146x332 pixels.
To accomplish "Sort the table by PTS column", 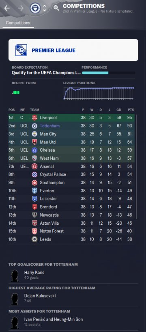I will pyautogui.click(x=131, y=110).
